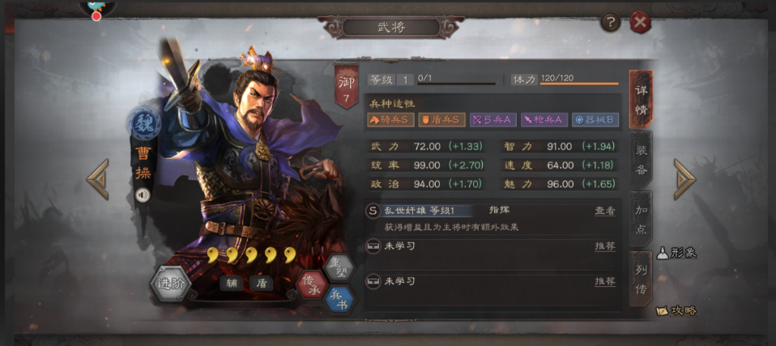Select the 重塑 hexagon icon
The width and height of the screenshot is (776, 346).
coord(340,268)
